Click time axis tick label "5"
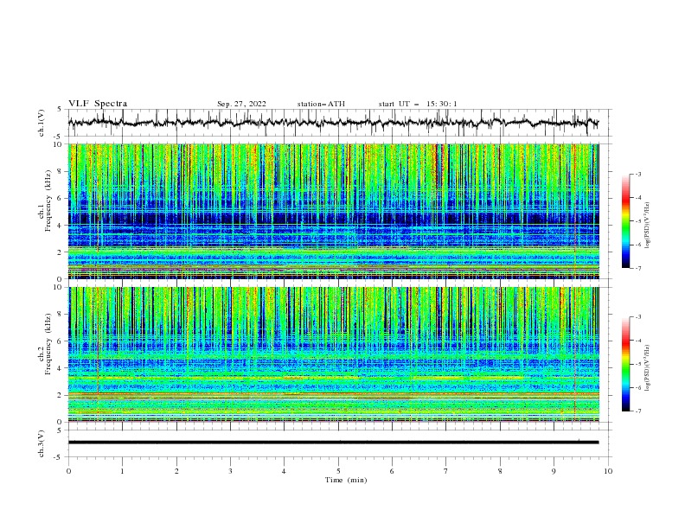 [338, 471]
